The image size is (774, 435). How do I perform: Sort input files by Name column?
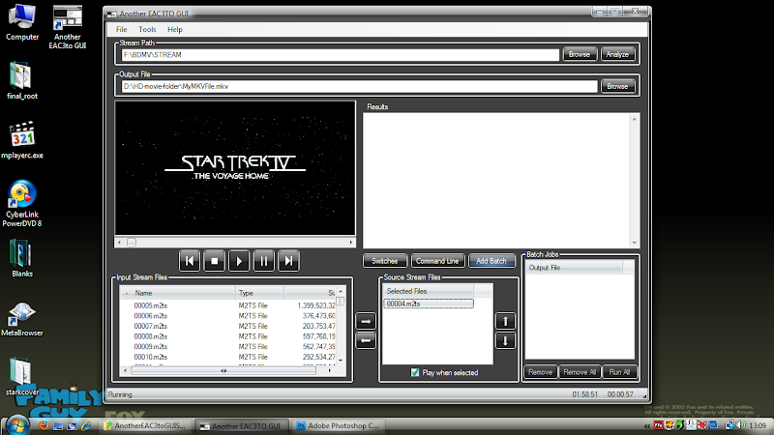178,293
